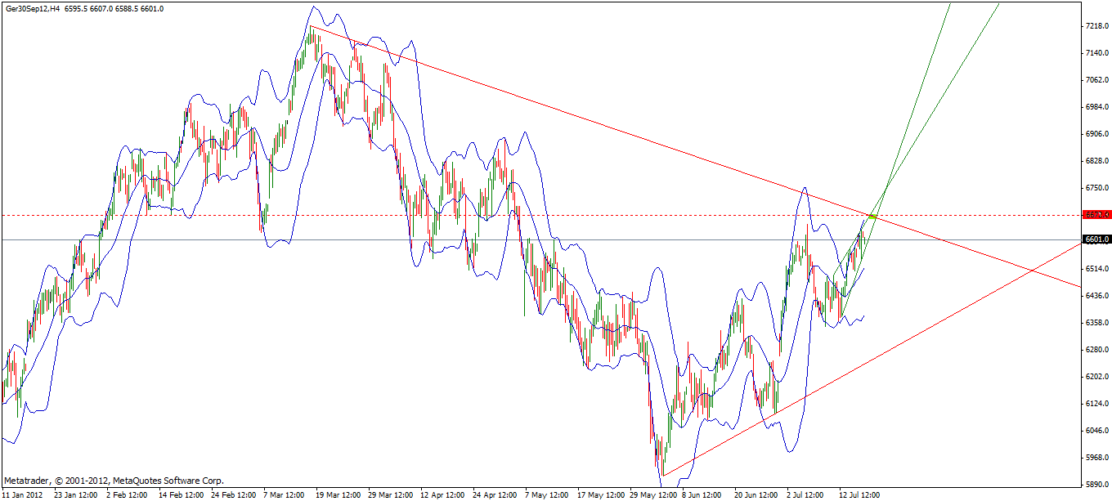
Task: Click the red 6672.0 price tag
Action: (x=1096, y=214)
